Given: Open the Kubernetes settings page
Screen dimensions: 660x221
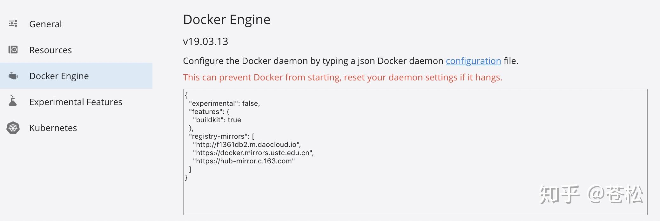Looking at the screenshot, I should pos(53,128).
